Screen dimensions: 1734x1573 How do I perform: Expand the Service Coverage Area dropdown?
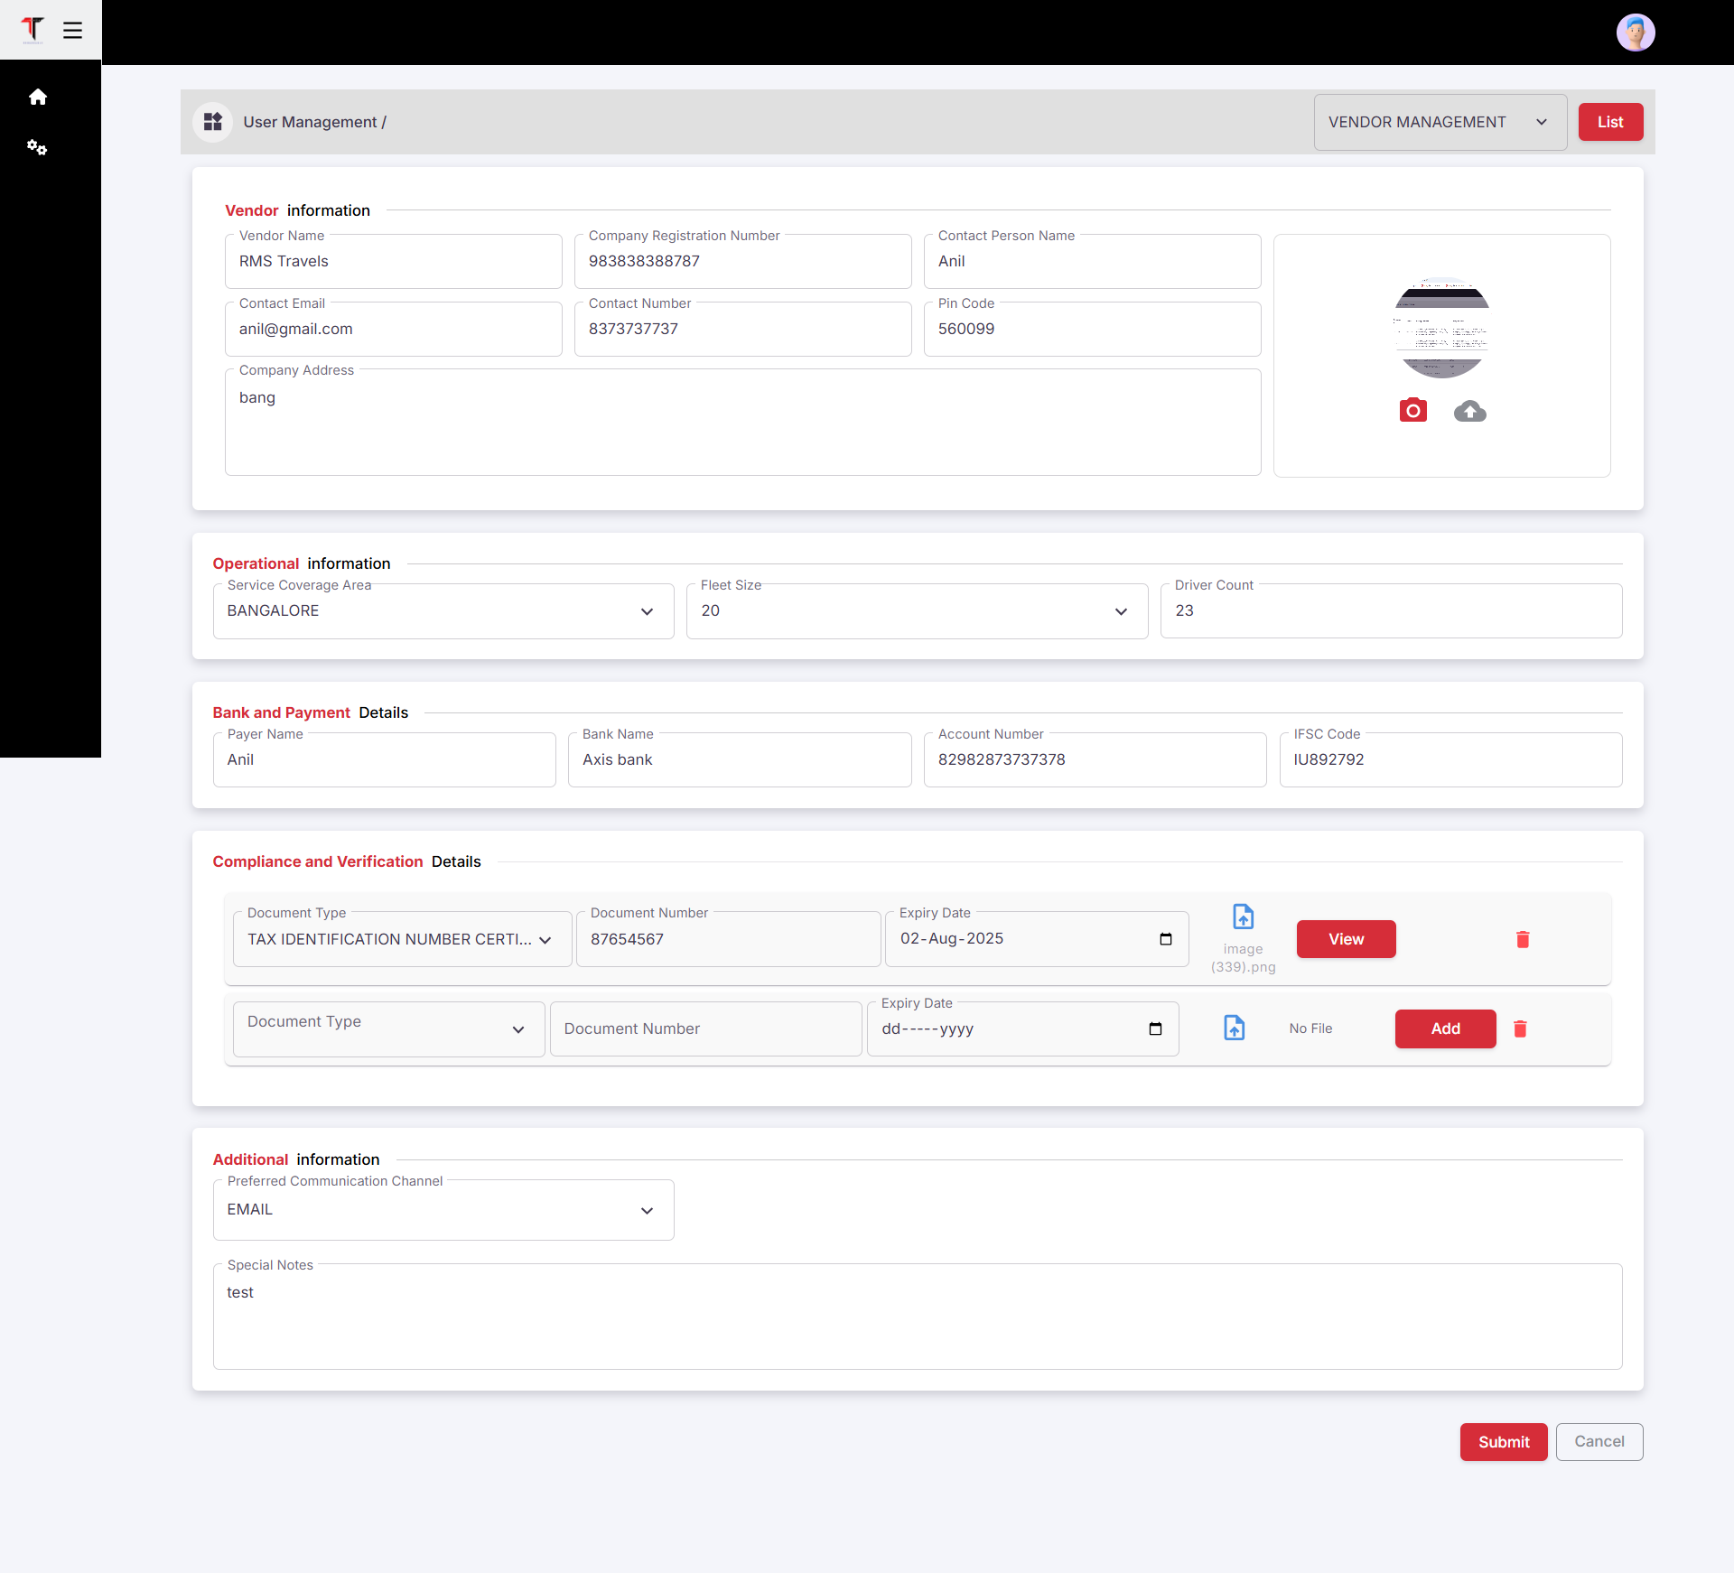point(443,611)
